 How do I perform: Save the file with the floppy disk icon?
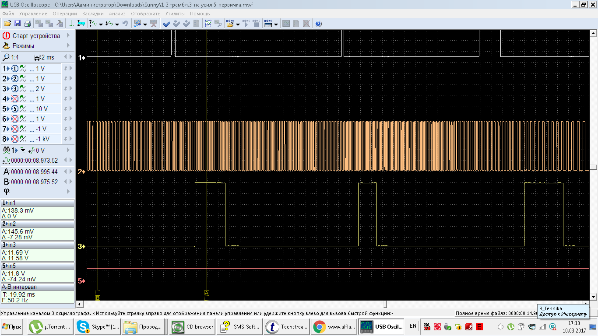18,24
